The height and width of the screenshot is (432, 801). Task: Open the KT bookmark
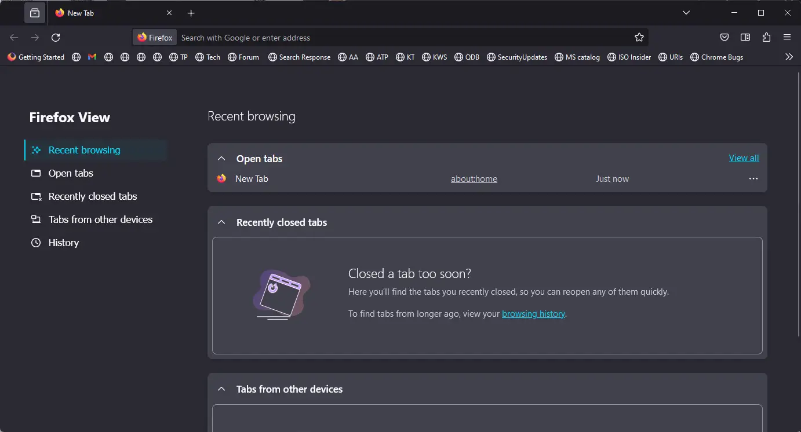pos(405,57)
